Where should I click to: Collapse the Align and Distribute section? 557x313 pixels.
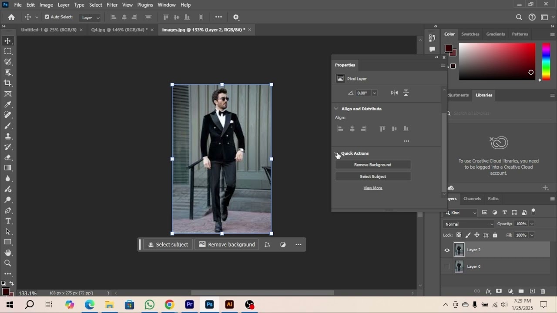pos(336,109)
